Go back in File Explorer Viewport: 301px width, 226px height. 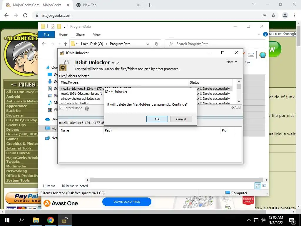(44, 44)
